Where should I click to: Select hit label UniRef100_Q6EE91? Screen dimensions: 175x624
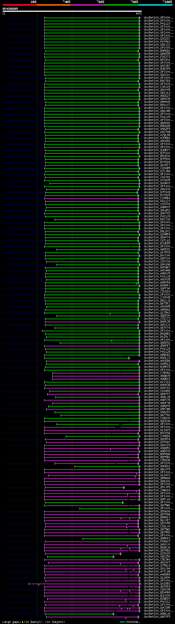[157, 249]
